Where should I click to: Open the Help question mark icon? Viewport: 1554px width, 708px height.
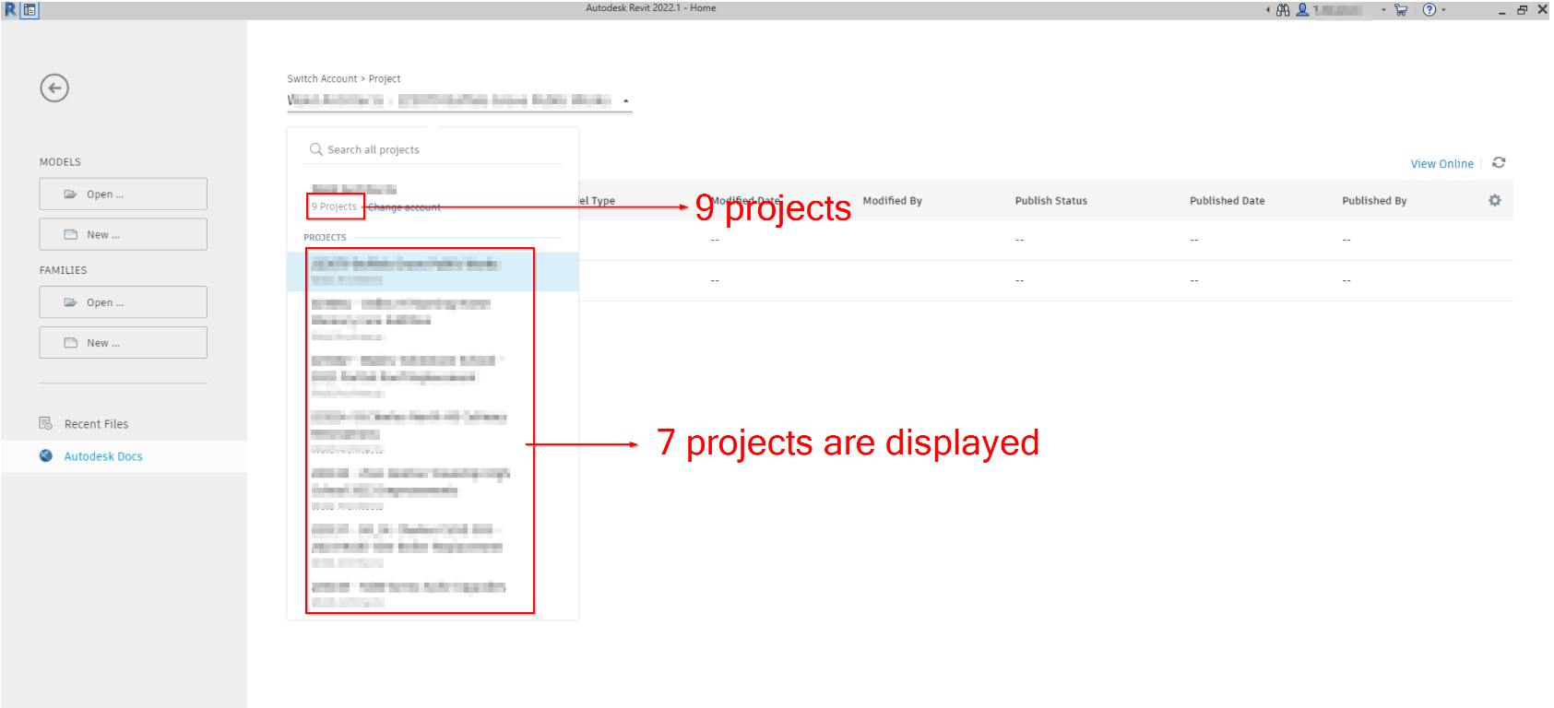(x=1429, y=10)
